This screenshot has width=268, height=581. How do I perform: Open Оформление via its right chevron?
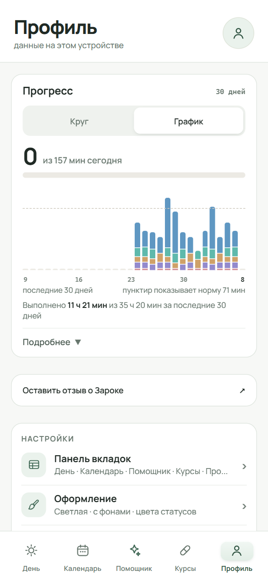point(244,507)
